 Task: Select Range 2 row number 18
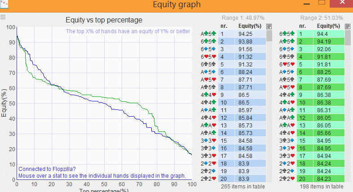pos(305,164)
